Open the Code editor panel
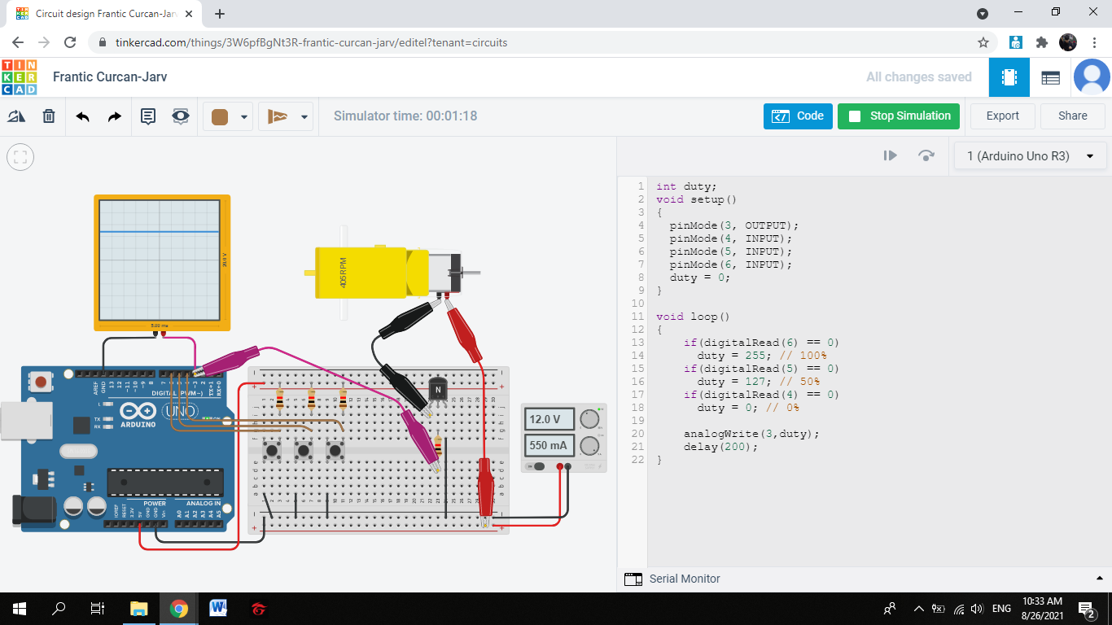Viewport: 1112px width, 625px height. [798, 116]
